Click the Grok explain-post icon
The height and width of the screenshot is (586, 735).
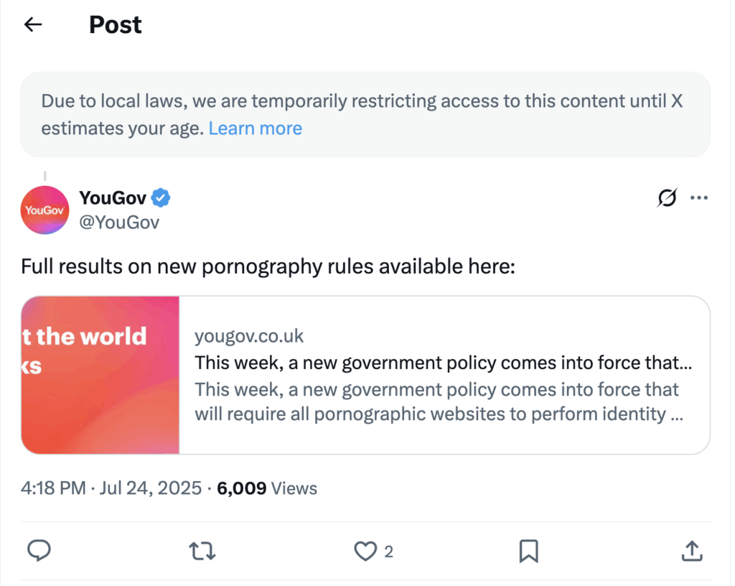coord(667,197)
